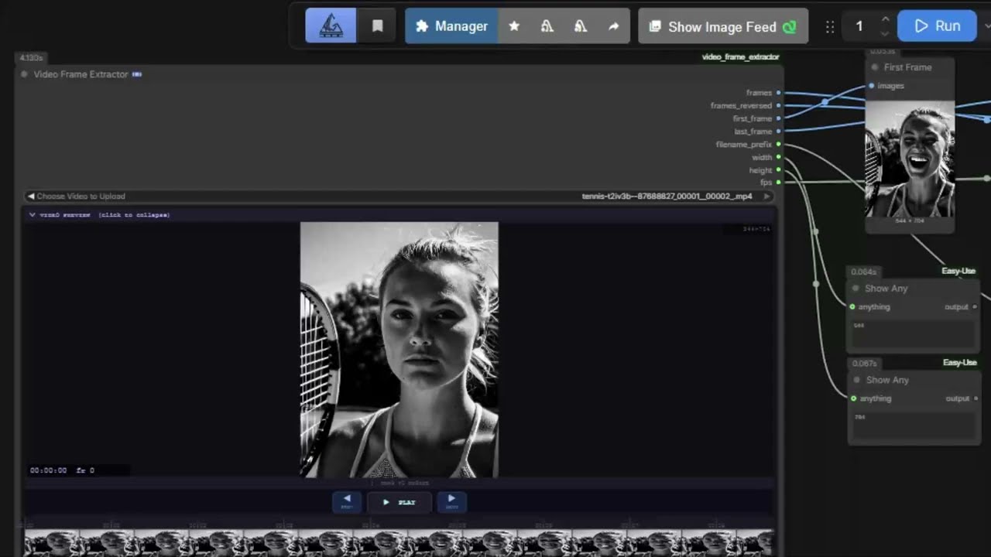This screenshot has height=557, width=991.
Task: Click the ComfyUI sailboat logo button
Action: (331, 26)
